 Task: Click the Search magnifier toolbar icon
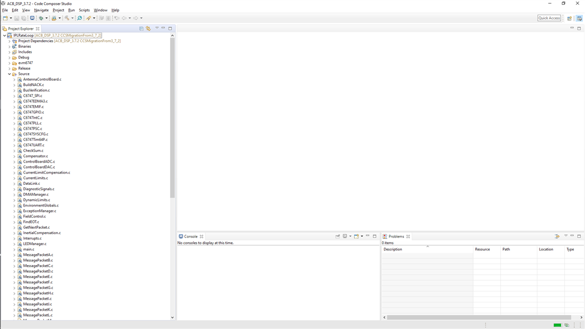[x=80, y=18]
